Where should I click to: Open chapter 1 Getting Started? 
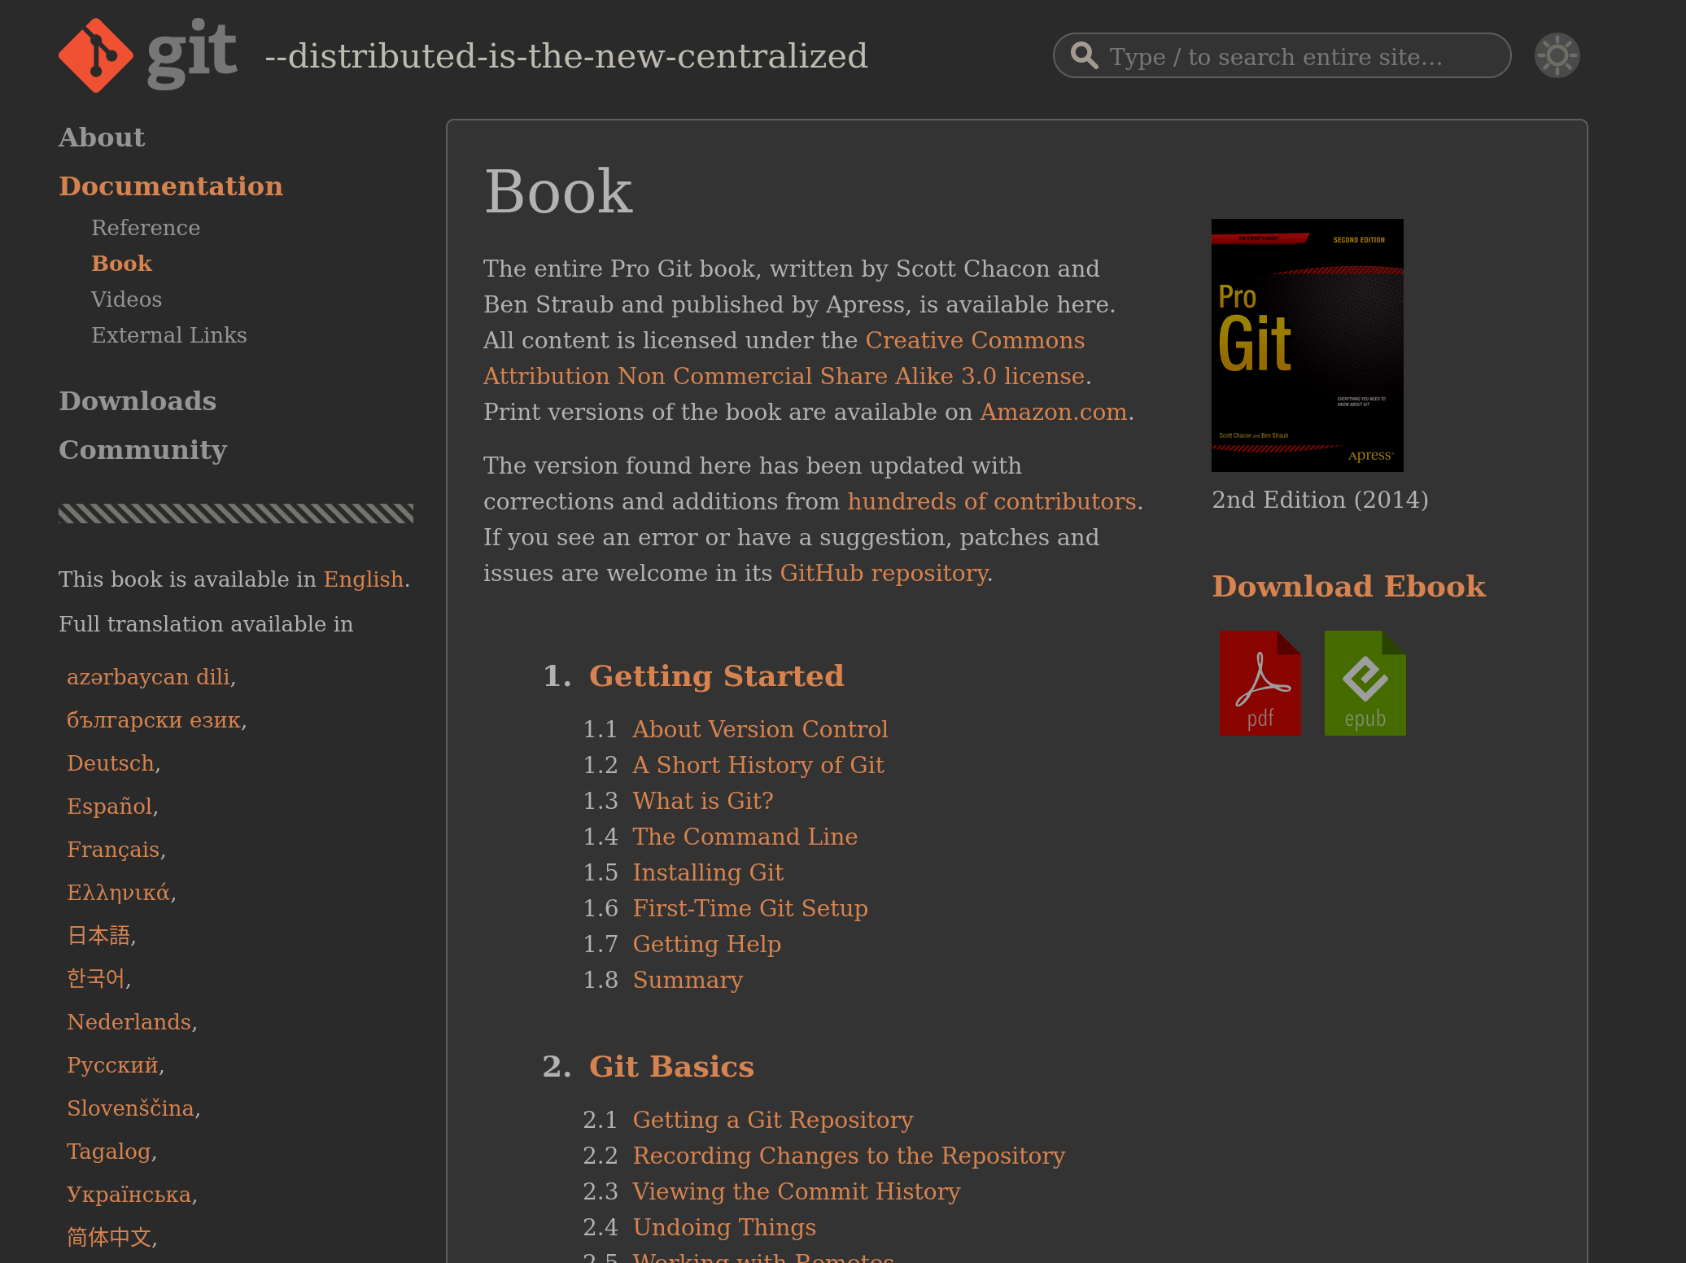(716, 676)
